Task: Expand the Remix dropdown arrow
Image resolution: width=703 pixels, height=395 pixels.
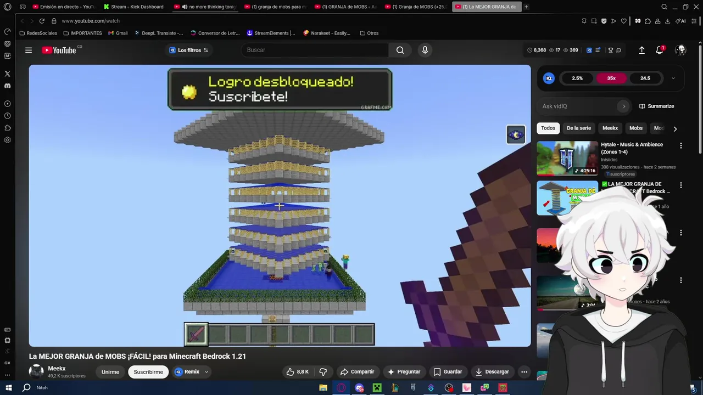Action: (x=207, y=372)
